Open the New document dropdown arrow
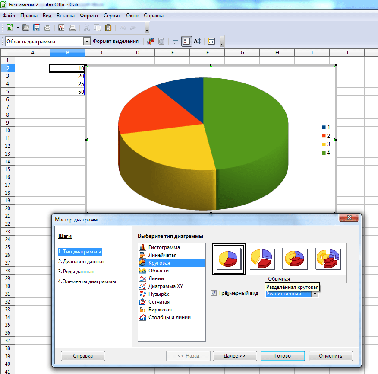This screenshot has height=374, width=378. [18, 28]
